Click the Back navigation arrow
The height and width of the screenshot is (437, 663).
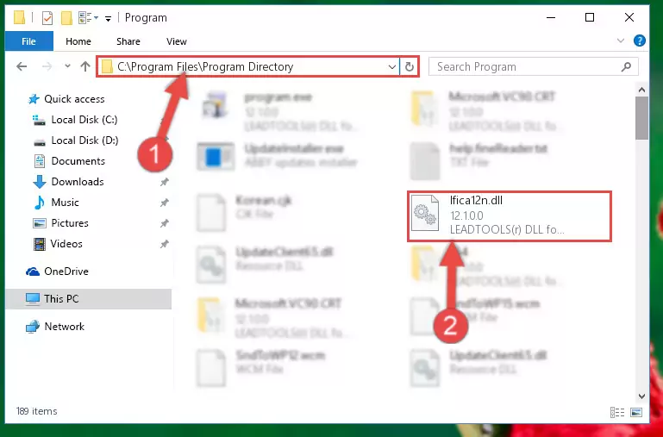(22, 66)
